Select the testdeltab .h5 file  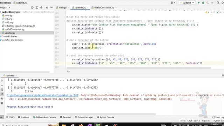click(20, 26)
